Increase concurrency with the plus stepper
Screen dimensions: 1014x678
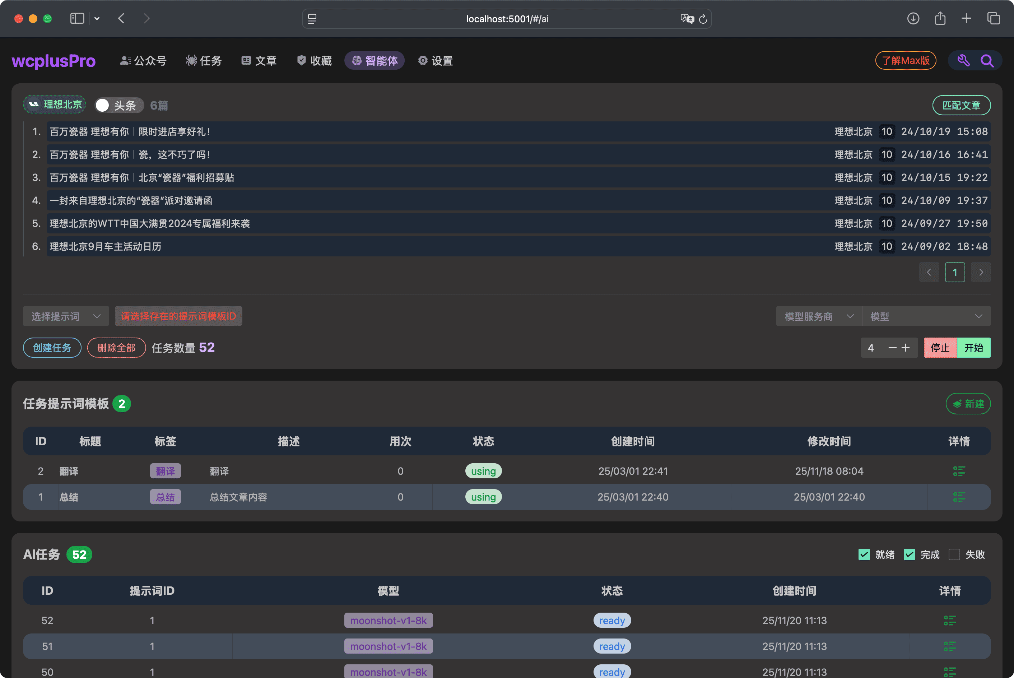click(x=906, y=347)
